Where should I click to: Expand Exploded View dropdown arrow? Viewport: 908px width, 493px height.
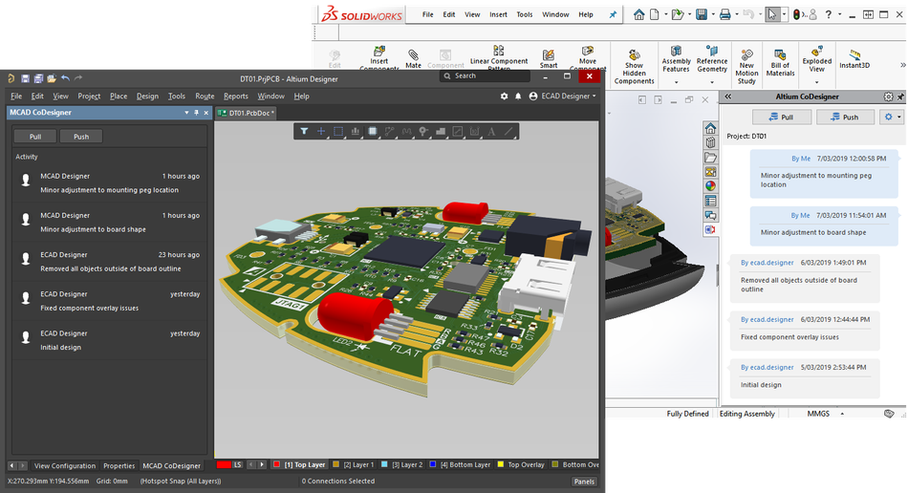point(816,82)
